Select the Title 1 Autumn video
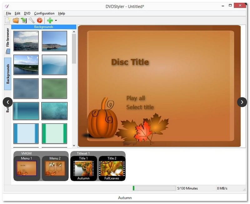Screen dimensions: 250x204 83,168
